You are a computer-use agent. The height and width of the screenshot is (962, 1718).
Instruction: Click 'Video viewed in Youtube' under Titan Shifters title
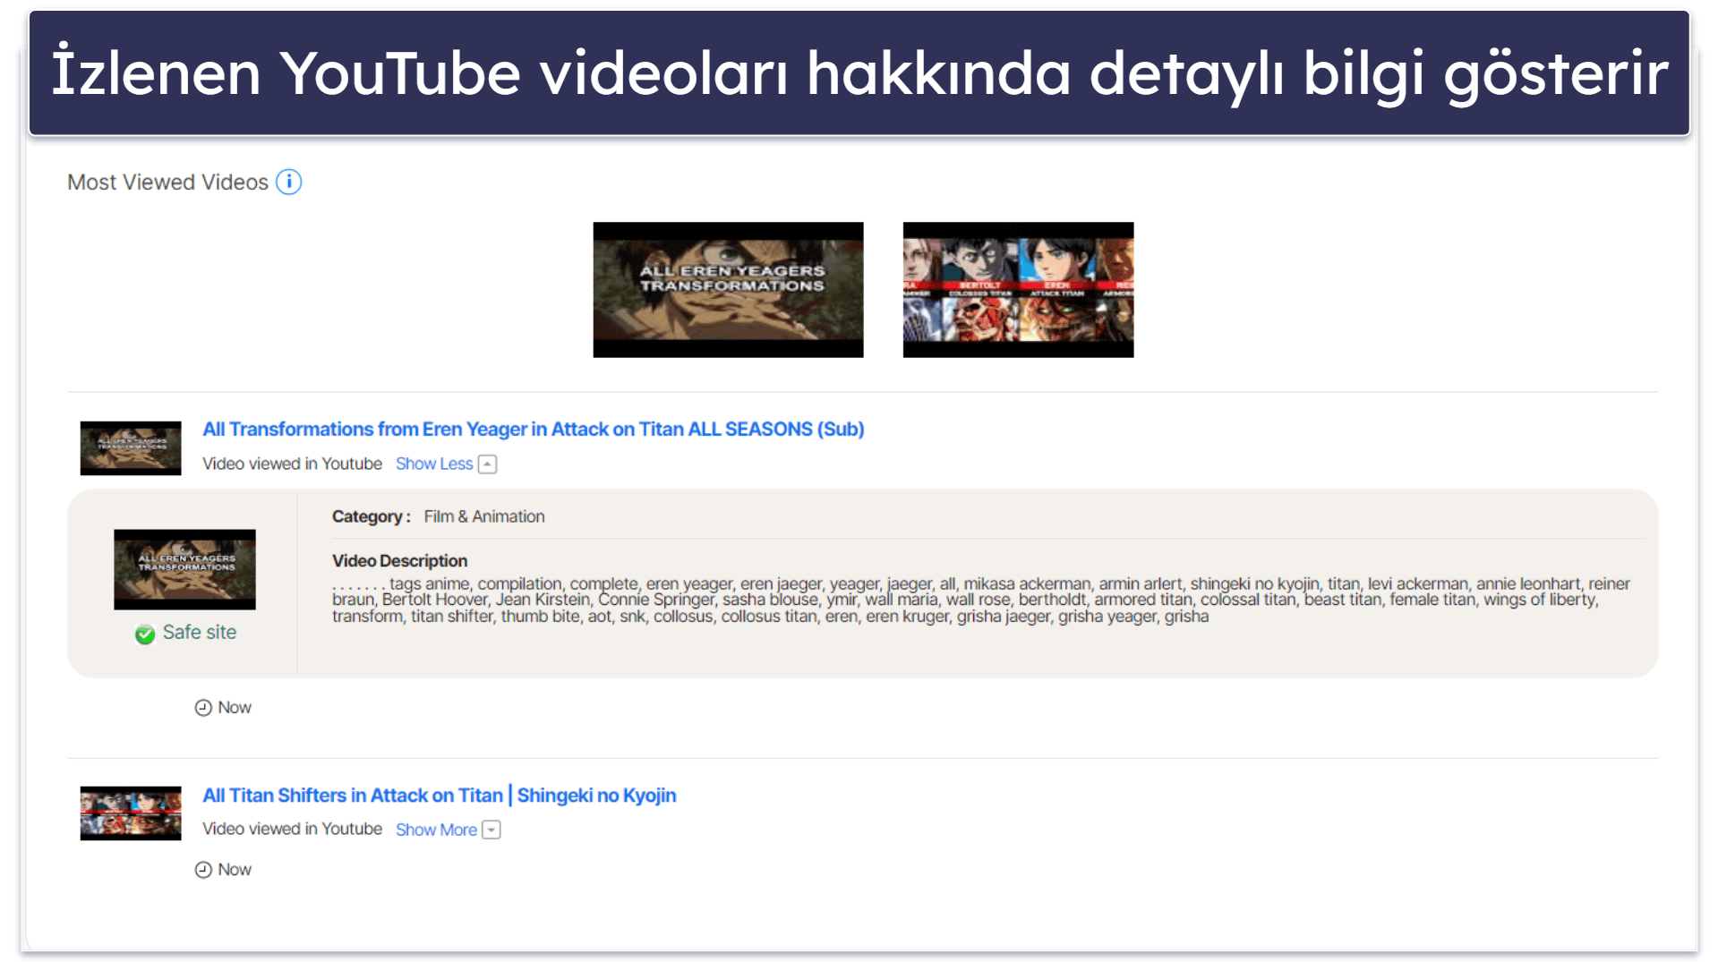click(x=292, y=829)
